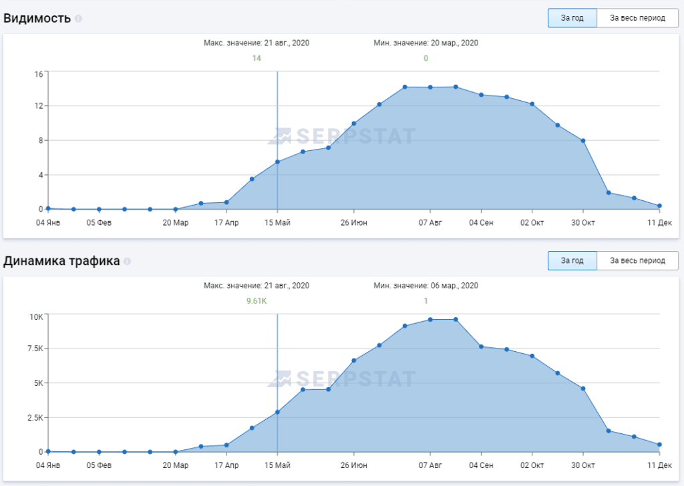Click the 05 Фев point in Динамика трафика
This screenshot has height=486, width=684.
[x=99, y=452]
